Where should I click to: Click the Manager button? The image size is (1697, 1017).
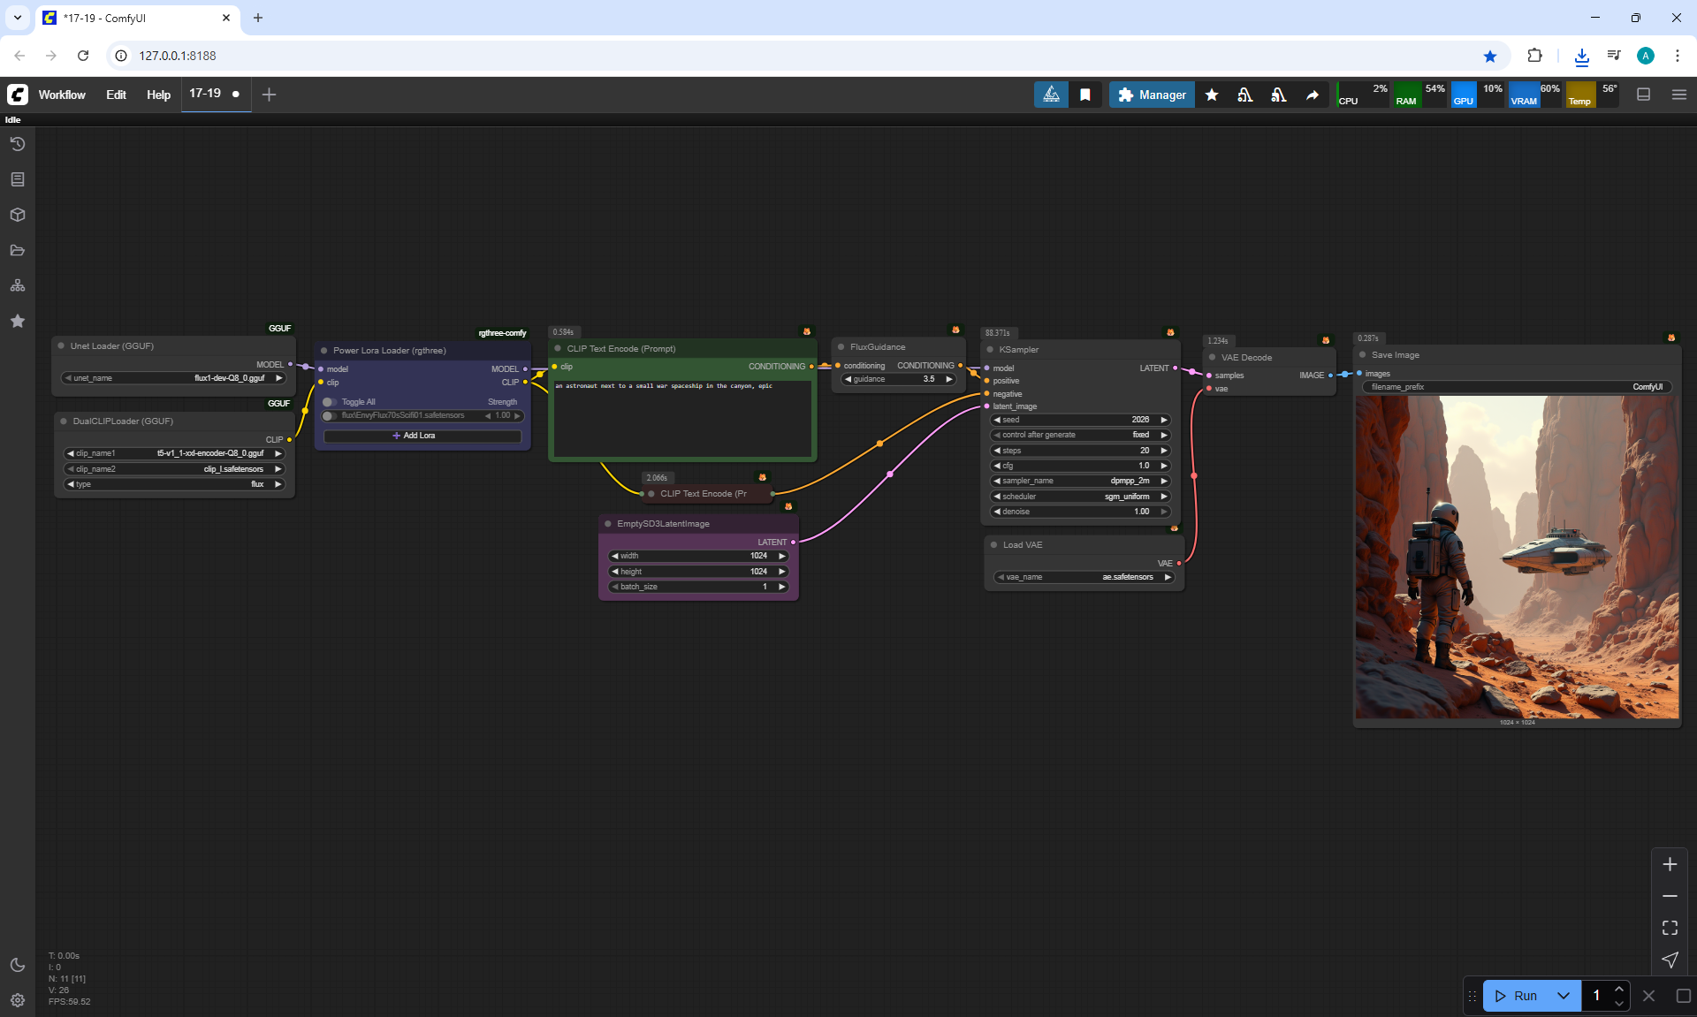coord(1152,95)
